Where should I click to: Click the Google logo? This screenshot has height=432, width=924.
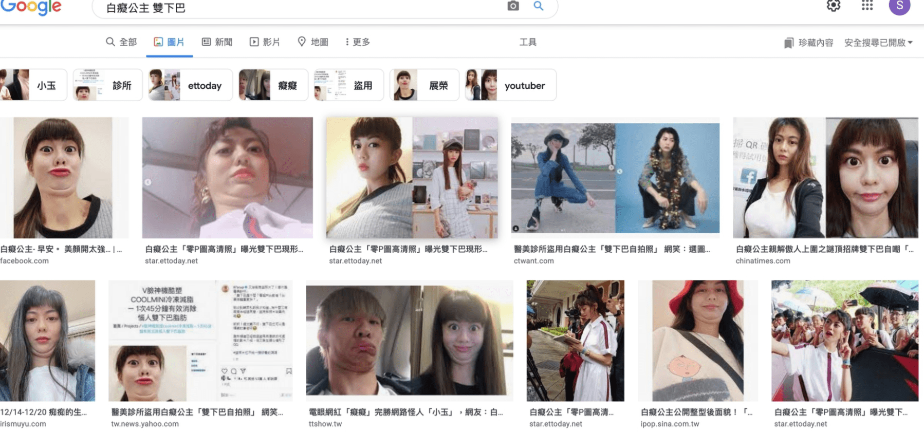tap(31, 7)
